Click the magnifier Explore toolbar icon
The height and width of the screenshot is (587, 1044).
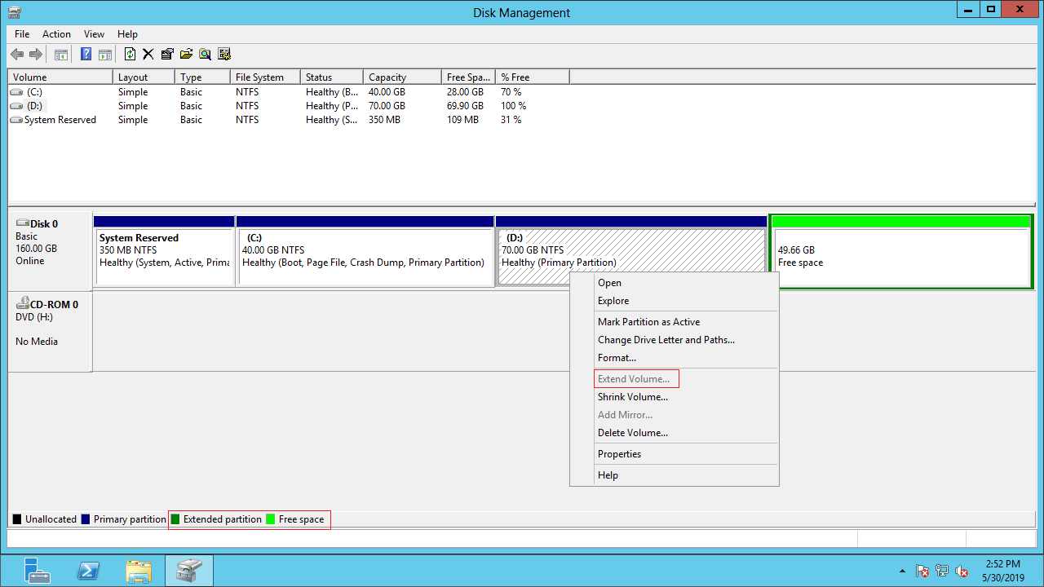click(205, 55)
